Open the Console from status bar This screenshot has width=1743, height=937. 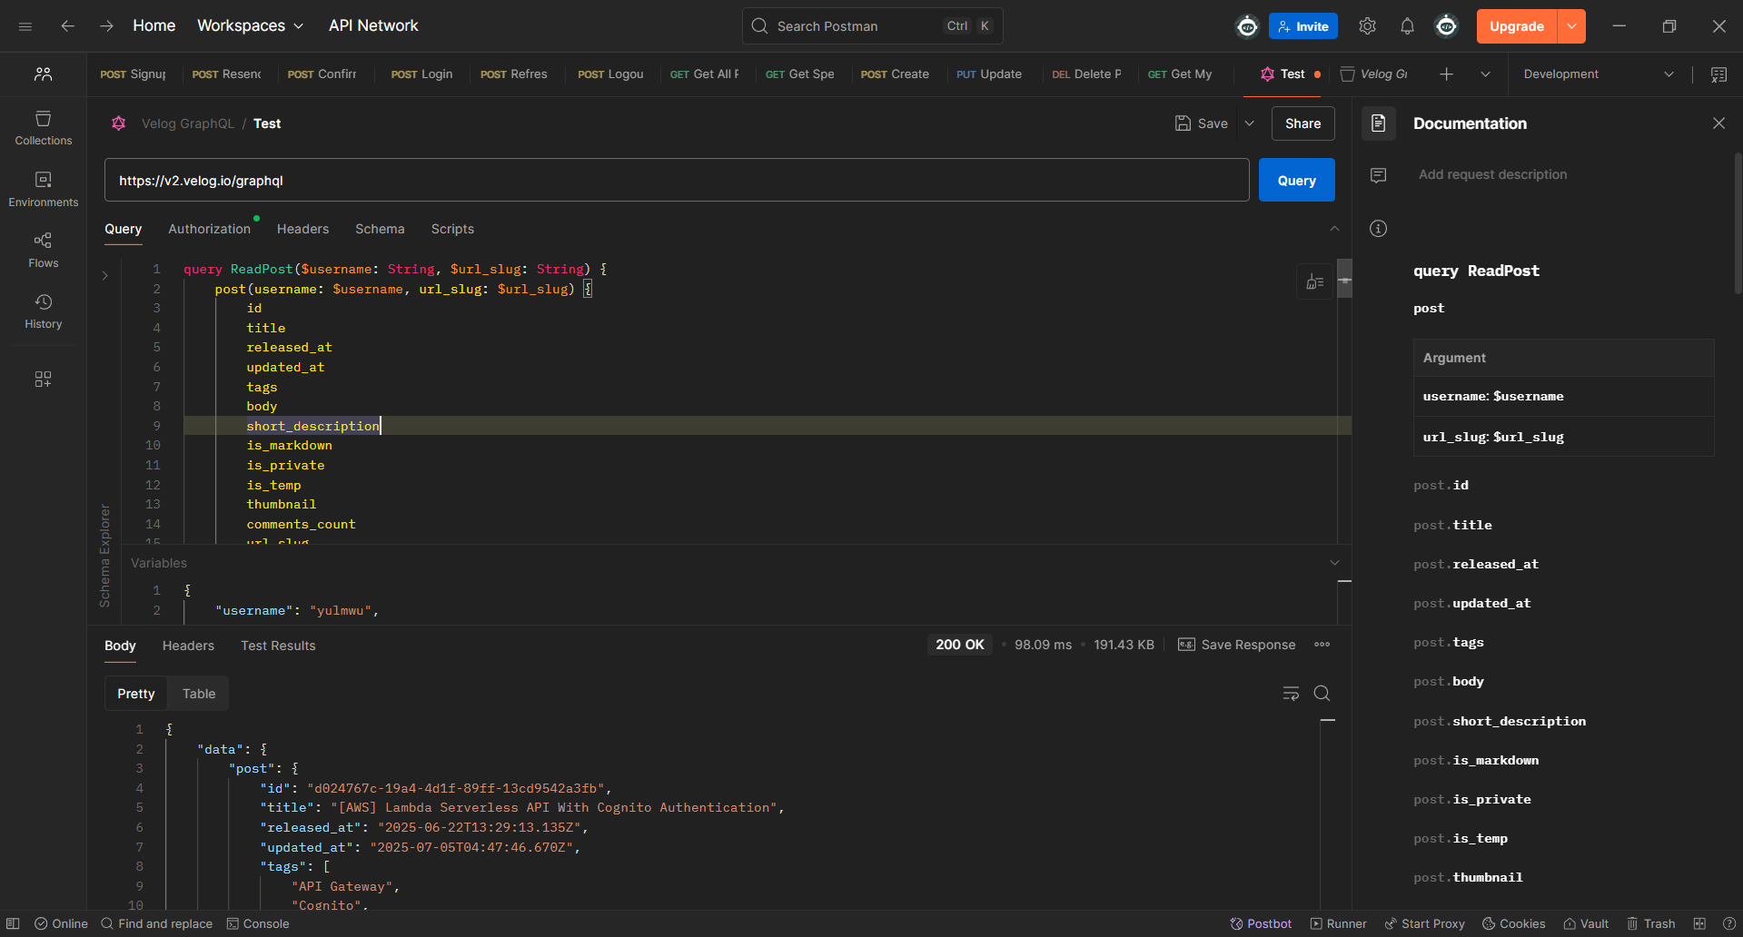258,923
